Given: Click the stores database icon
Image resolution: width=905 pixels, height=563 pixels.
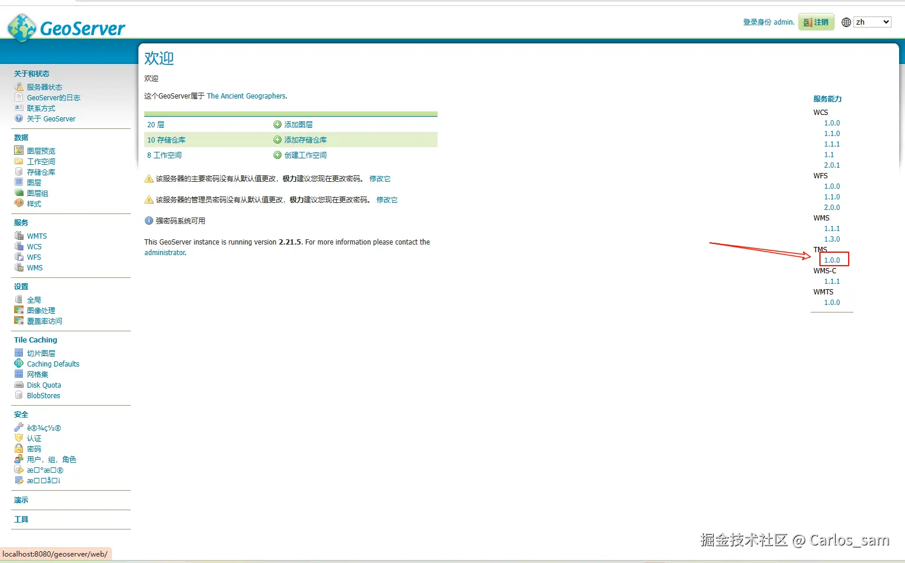Looking at the screenshot, I should 19,172.
